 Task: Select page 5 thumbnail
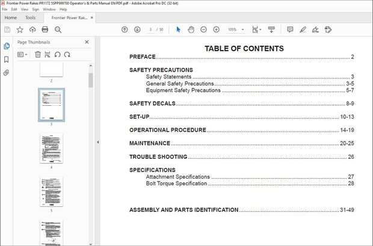pos(51,191)
